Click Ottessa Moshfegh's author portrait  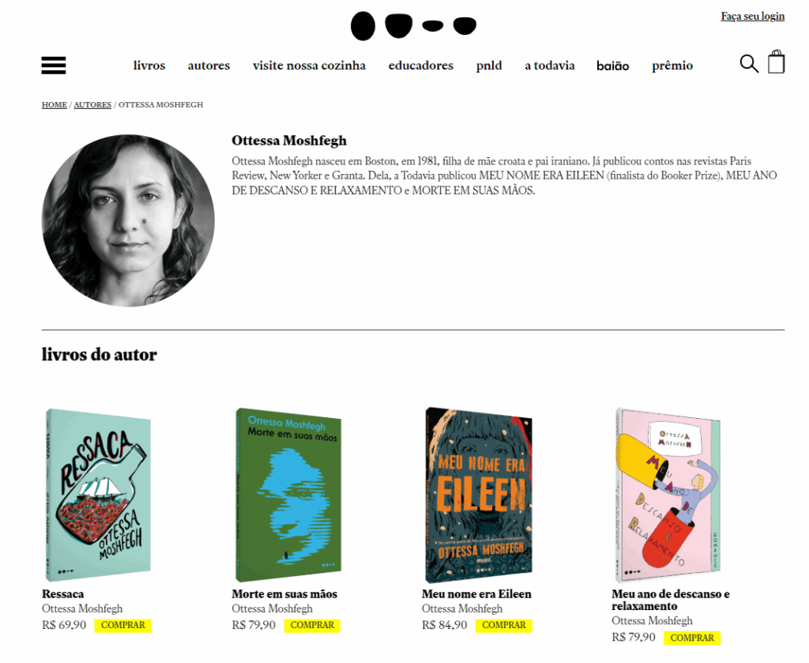128,220
